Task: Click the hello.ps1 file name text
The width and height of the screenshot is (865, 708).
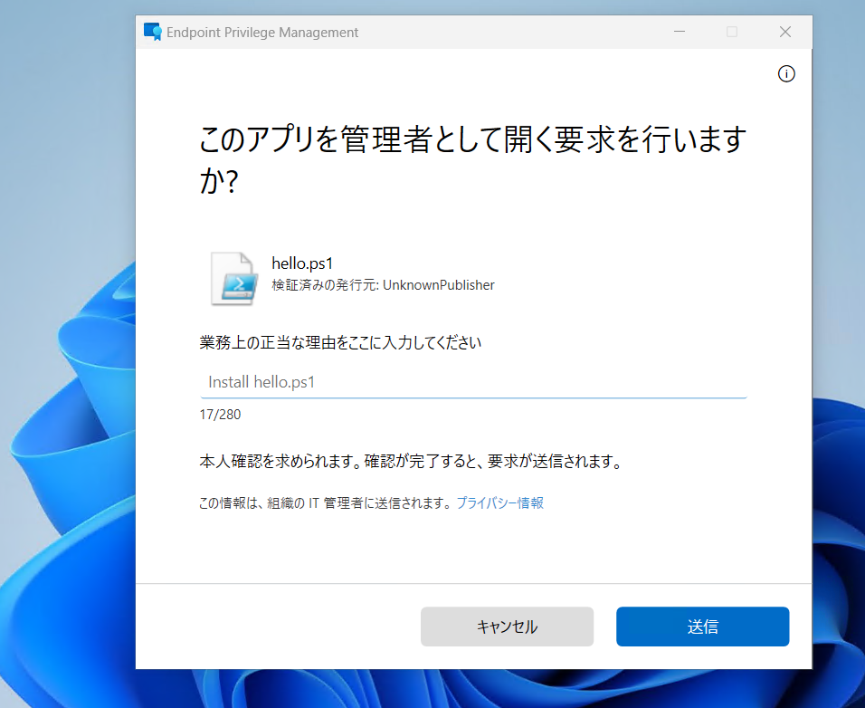Action: click(303, 263)
